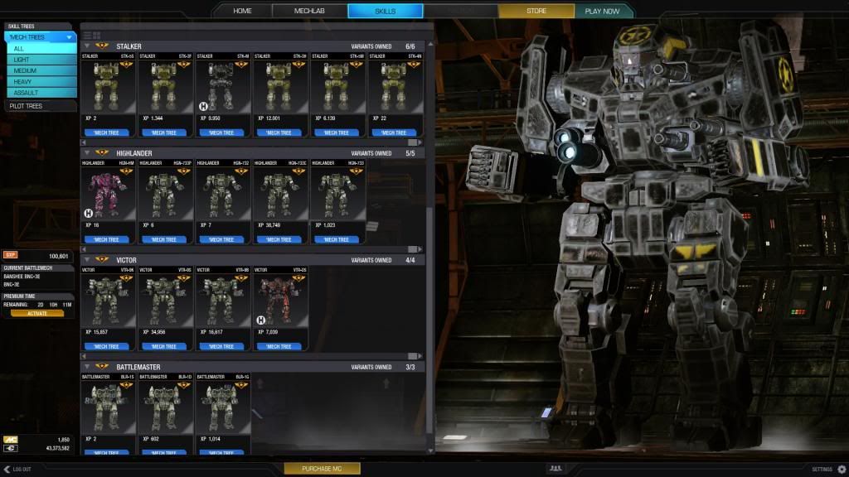The image size is (849, 477).
Task: Click emblem on Victor XP 34,956 card
Action: click(x=183, y=278)
